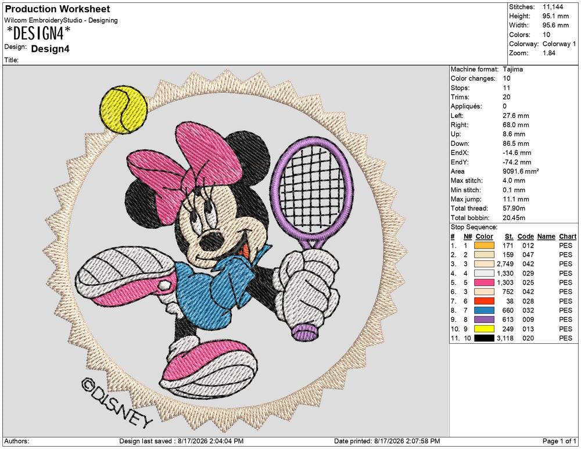Screen dimensions: 581x449
Task: Click the machine format 'Tajima'
Action: coord(513,69)
